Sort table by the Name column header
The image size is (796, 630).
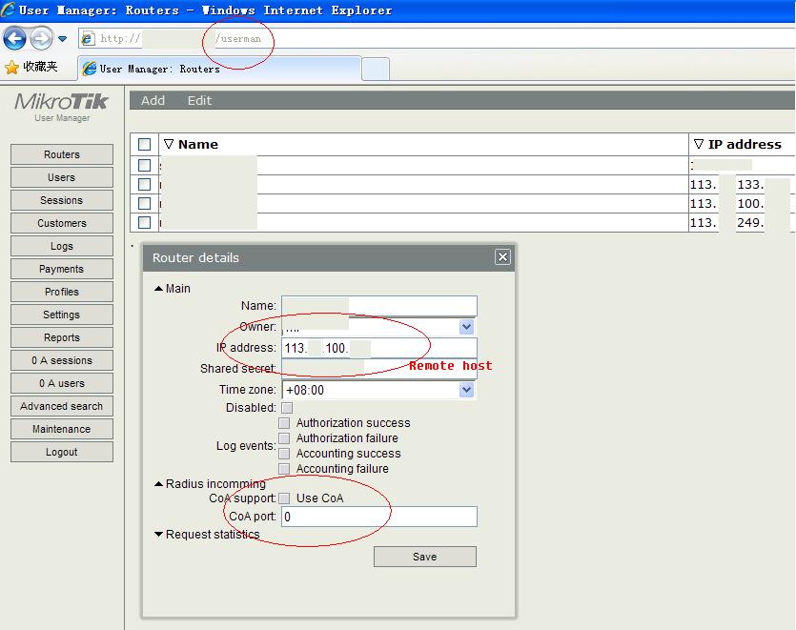(191, 144)
